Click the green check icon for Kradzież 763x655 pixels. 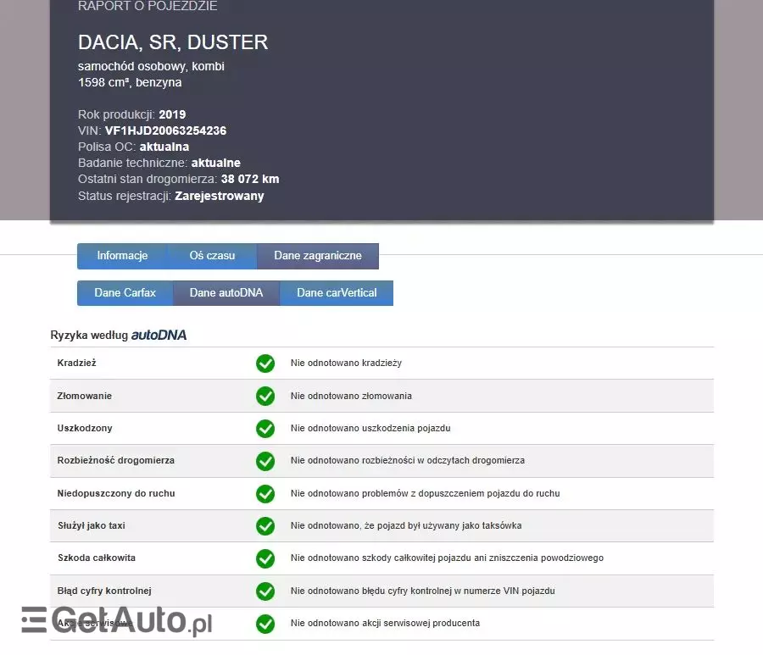(265, 363)
